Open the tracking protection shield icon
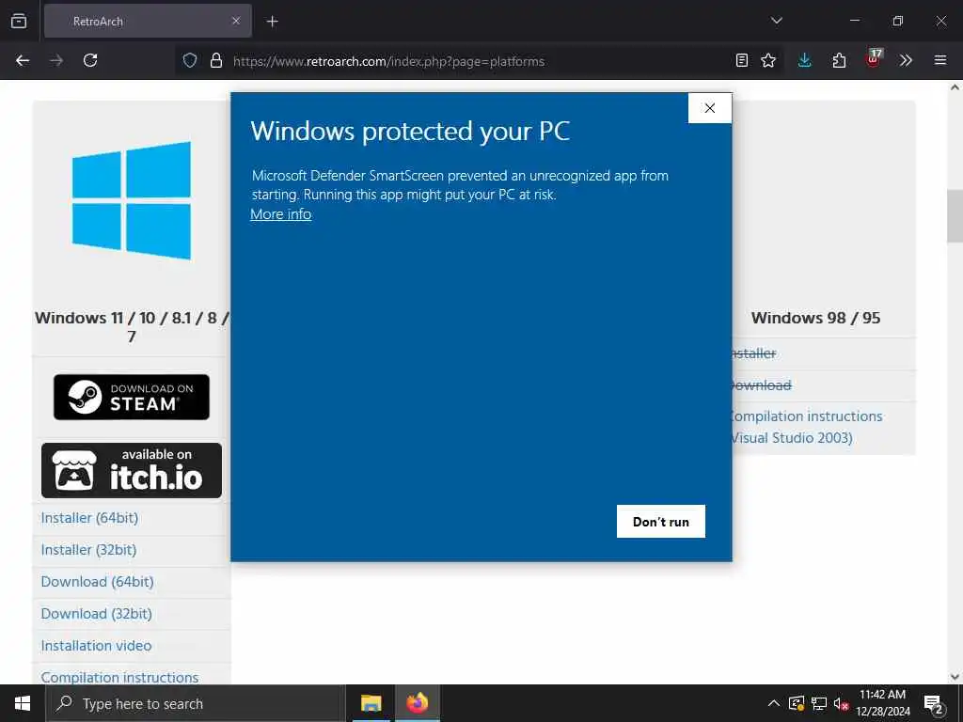The image size is (963, 722). pos(190,60)
